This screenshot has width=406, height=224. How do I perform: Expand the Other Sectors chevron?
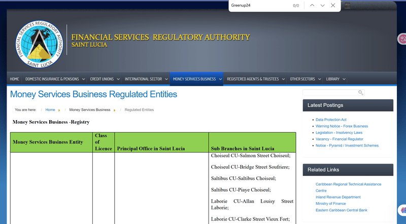tap(320, 79)
